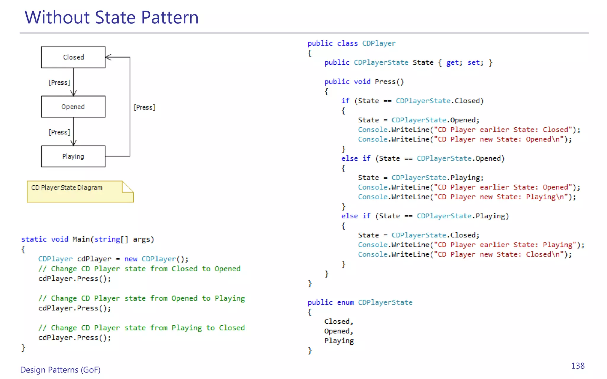The height and width of the screenshot is (379, 607).
Task: Click the else if CDPlayerState.Playing condition
Action: click(x=425, y=216)
